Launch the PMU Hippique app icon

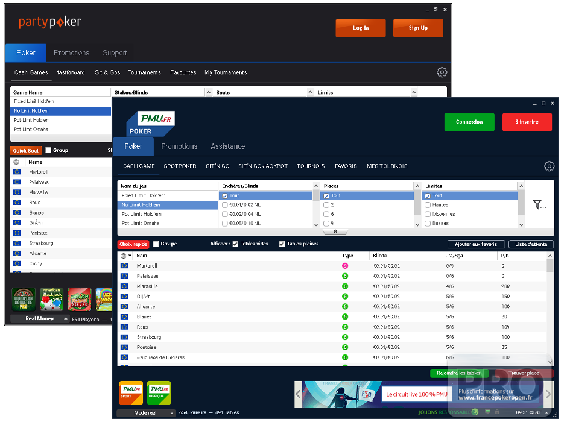159,393
